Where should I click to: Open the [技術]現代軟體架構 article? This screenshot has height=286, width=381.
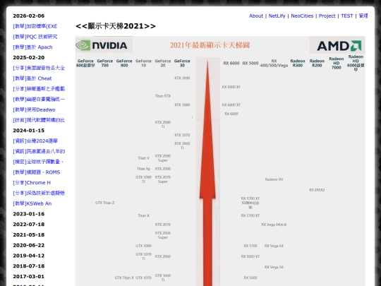39,120
